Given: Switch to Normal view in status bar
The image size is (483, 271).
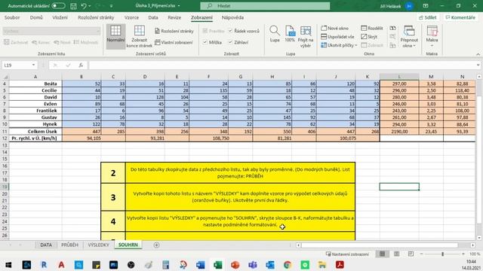Looking at the screenshot, I should pyautogui.click(x=383, y=254).
